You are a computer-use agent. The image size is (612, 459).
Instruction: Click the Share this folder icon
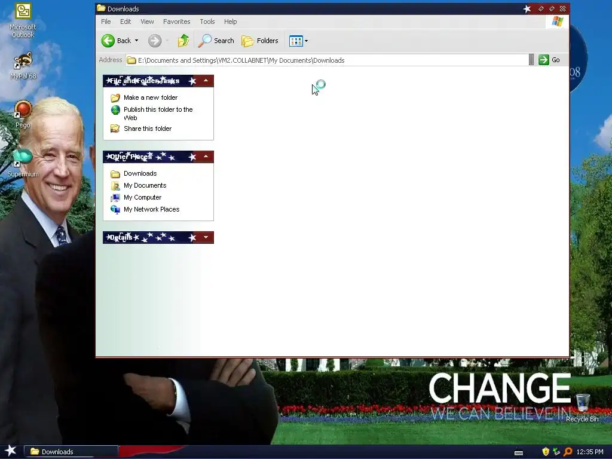pyautogui.click(x=115, y=128)
